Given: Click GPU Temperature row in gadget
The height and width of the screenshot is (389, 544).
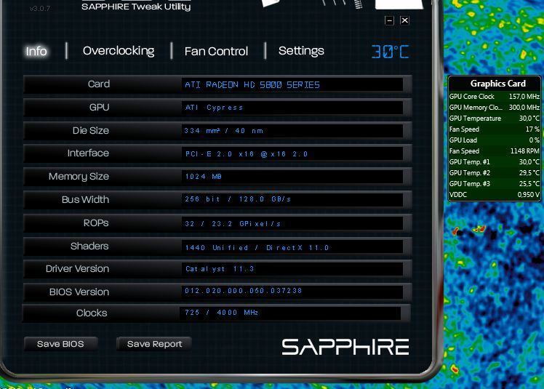Looking at the screenshot, I should (x=495, y=119).
